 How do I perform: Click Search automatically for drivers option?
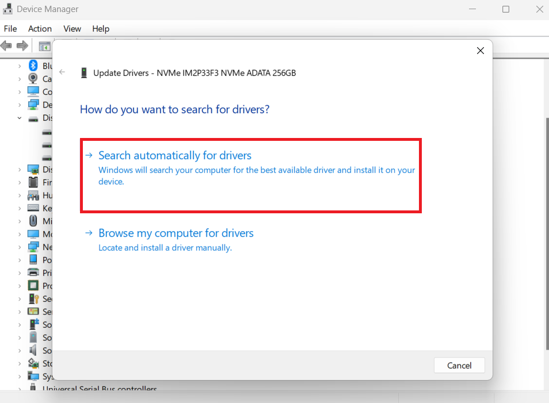click(251, 175)
